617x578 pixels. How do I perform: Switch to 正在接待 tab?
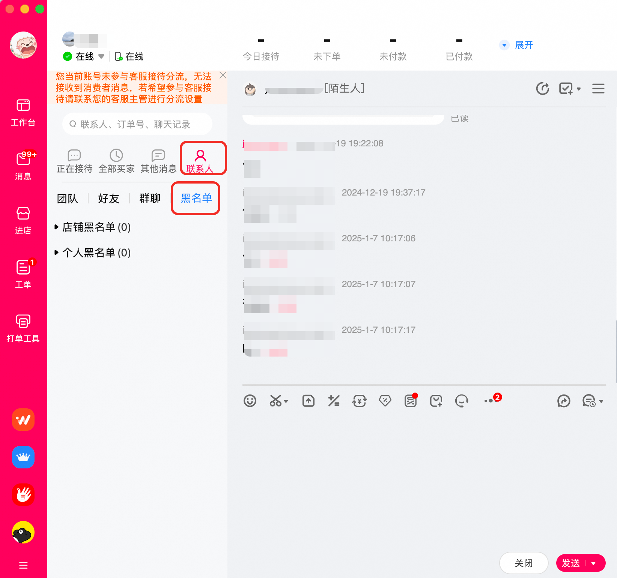tap(74, 161)
